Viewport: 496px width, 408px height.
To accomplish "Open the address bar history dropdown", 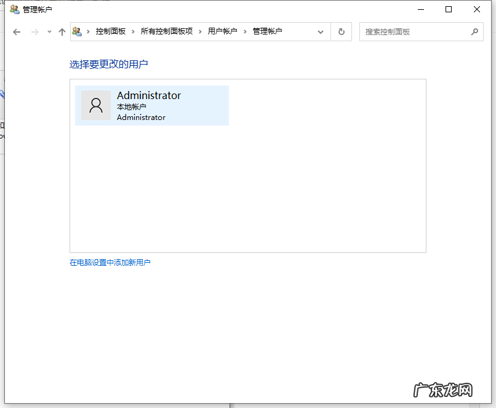I will click(321, 31).
